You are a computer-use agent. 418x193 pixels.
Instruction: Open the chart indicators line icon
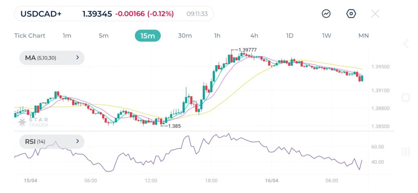coord(326,13)
